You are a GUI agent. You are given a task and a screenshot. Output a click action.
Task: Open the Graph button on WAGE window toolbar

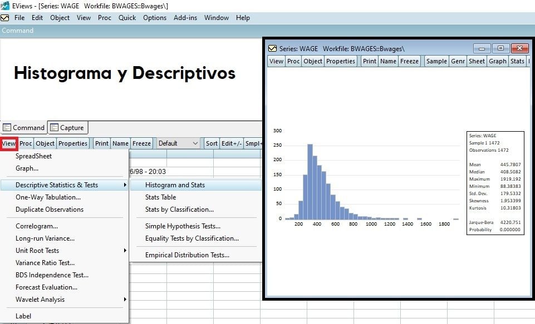(497, 61)
